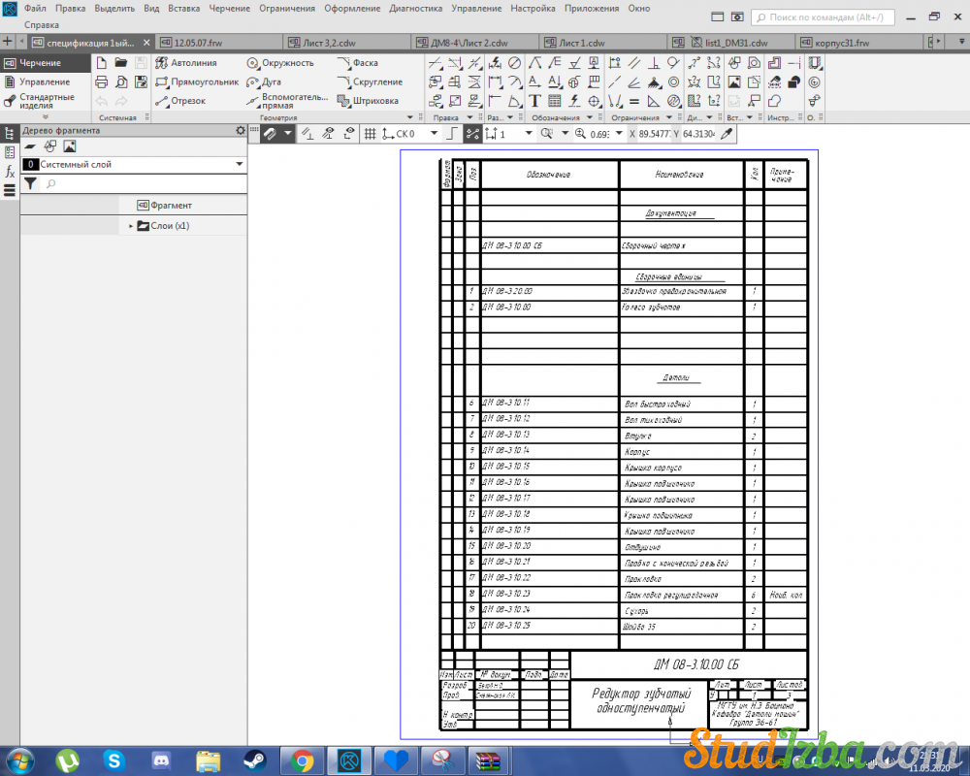The height and width of the screenshot is (776, 970).
Task: Expand the Слои (x1) tree node
Action: click(x=131, y=226)
